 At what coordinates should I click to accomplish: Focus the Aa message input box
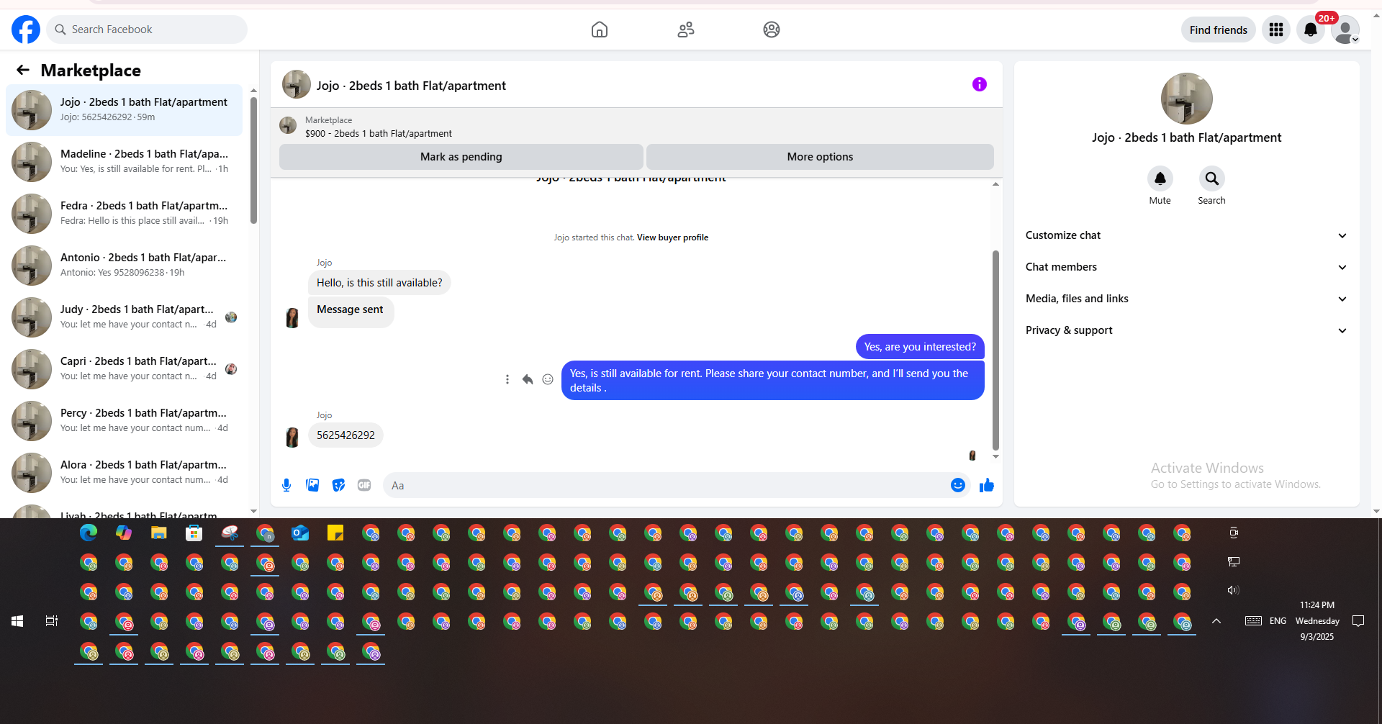677,485
